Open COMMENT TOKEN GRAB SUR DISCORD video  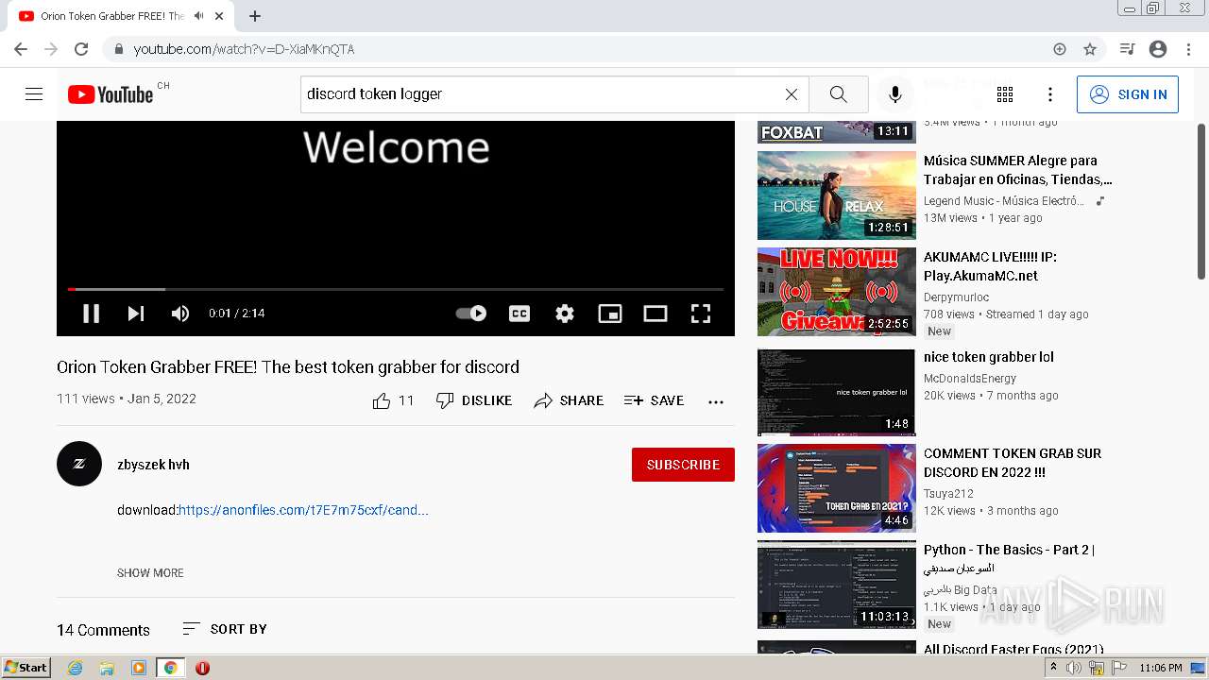point(1013,463)
